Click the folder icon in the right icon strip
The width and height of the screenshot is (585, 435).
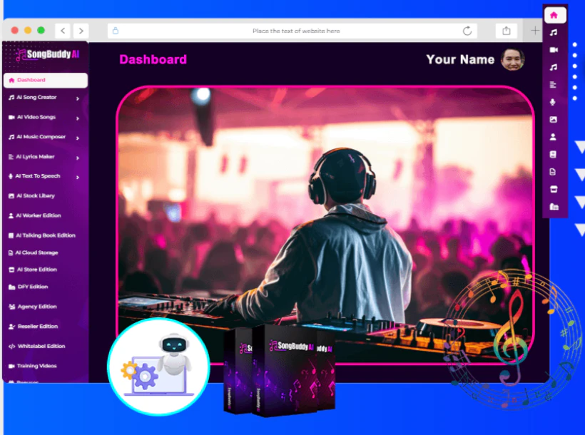tap(554, 206)
